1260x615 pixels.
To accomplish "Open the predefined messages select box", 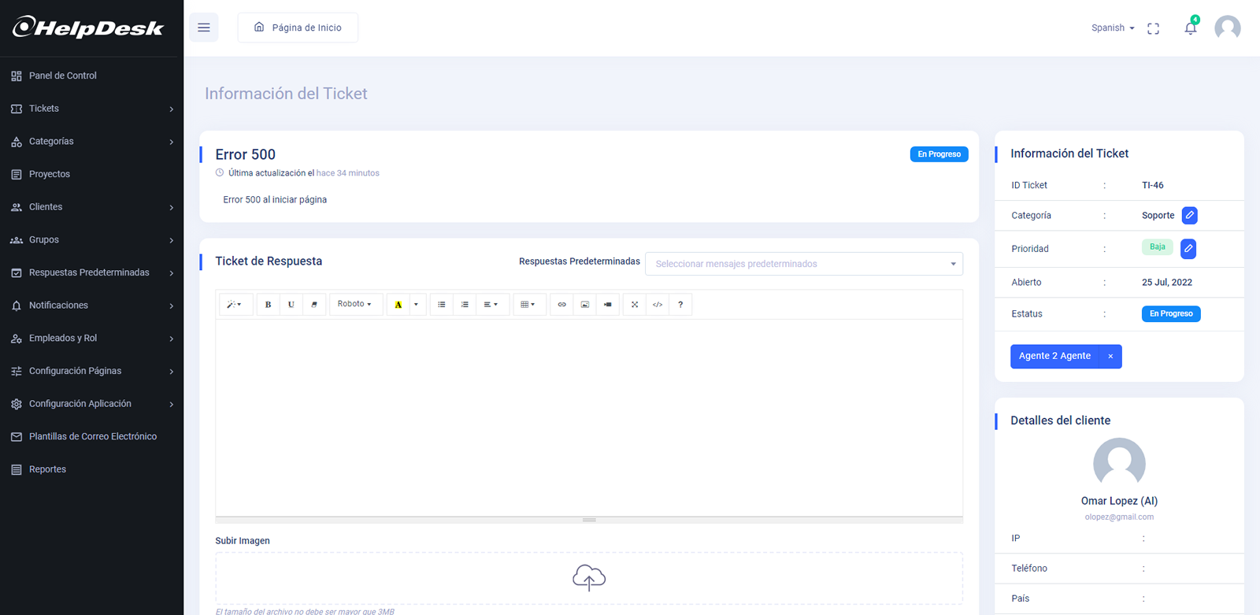I will [x=803, y=264].
